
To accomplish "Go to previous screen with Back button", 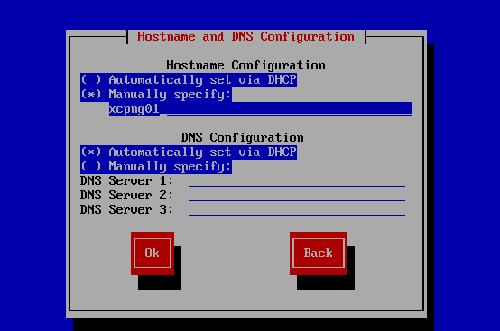I will [x=319, y=253].
